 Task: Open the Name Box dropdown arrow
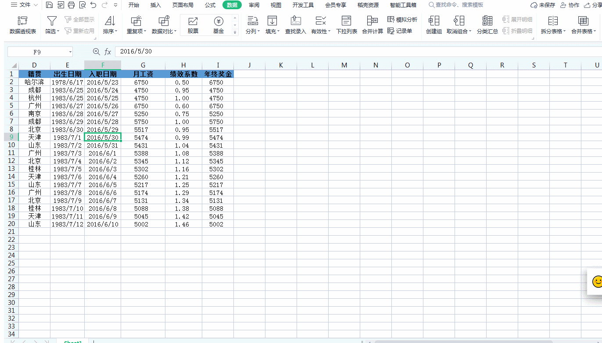click(x=70, y=52)
